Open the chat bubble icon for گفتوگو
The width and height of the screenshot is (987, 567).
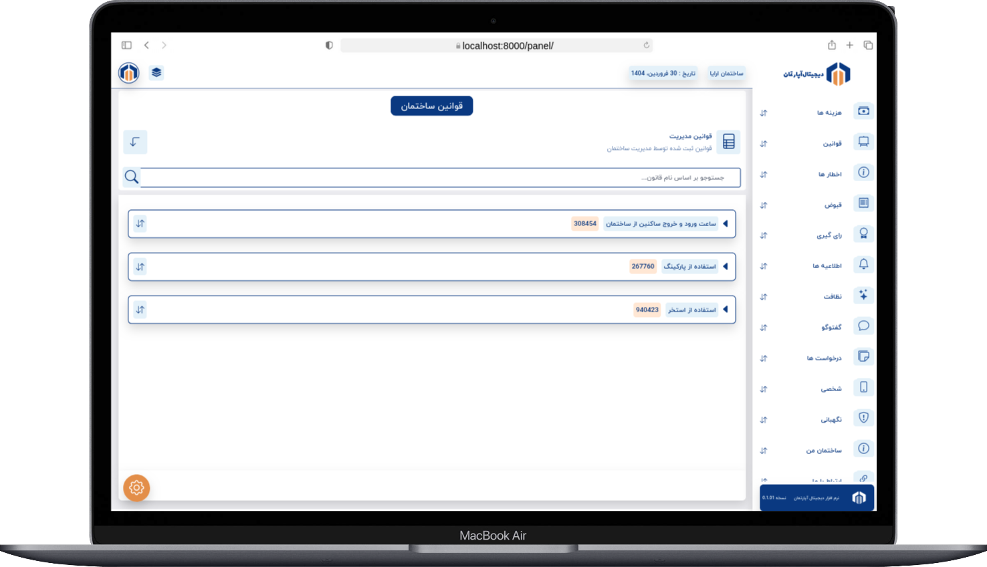tap(863, 326)
